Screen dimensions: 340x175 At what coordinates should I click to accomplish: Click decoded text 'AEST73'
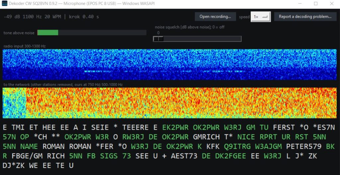(184, 156)
